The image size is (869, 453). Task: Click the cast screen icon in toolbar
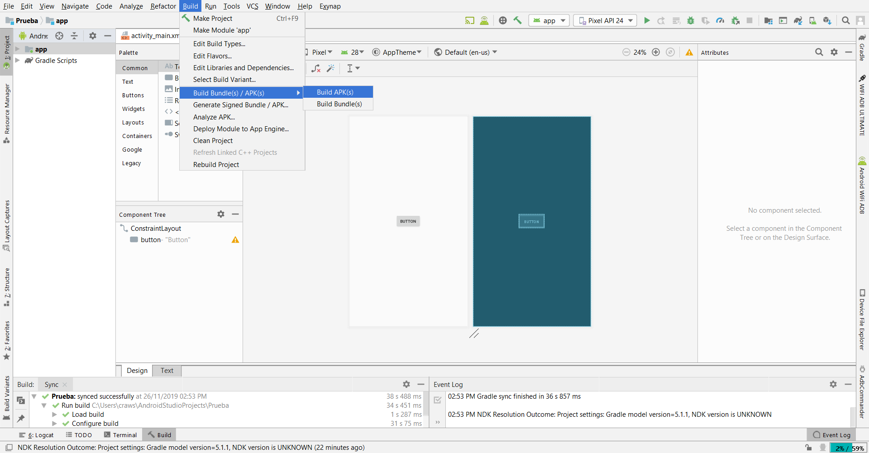[470, 20]
